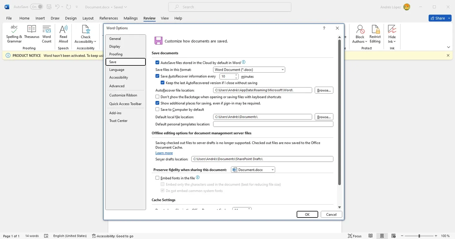Select Proofing in options sidebar
This screenshot has height=239, width=455.
point(125,54)
